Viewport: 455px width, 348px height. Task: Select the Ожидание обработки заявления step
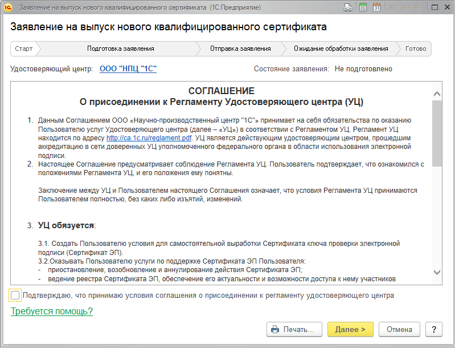tap(341, 48)
